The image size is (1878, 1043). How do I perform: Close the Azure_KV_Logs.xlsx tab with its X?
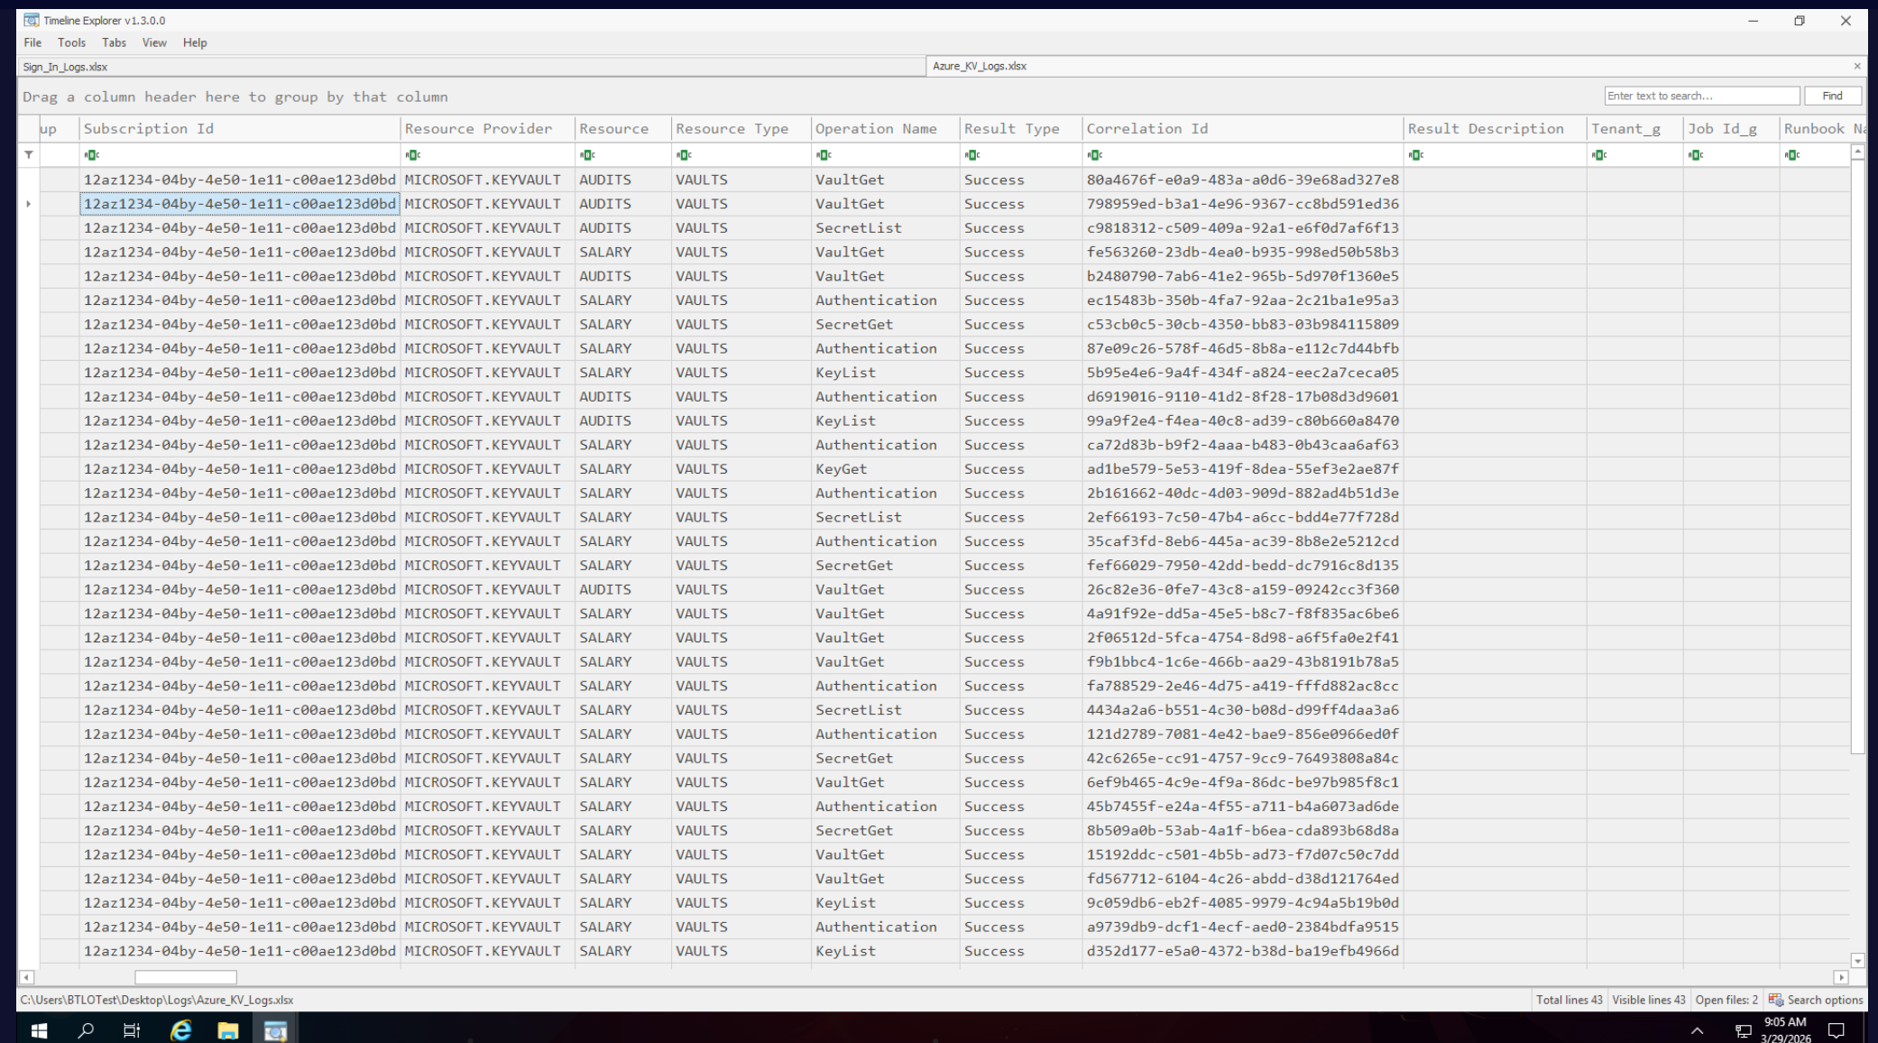(1856, 66)
